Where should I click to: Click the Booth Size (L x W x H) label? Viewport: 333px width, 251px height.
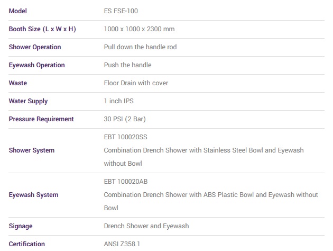tap(42, 29)
